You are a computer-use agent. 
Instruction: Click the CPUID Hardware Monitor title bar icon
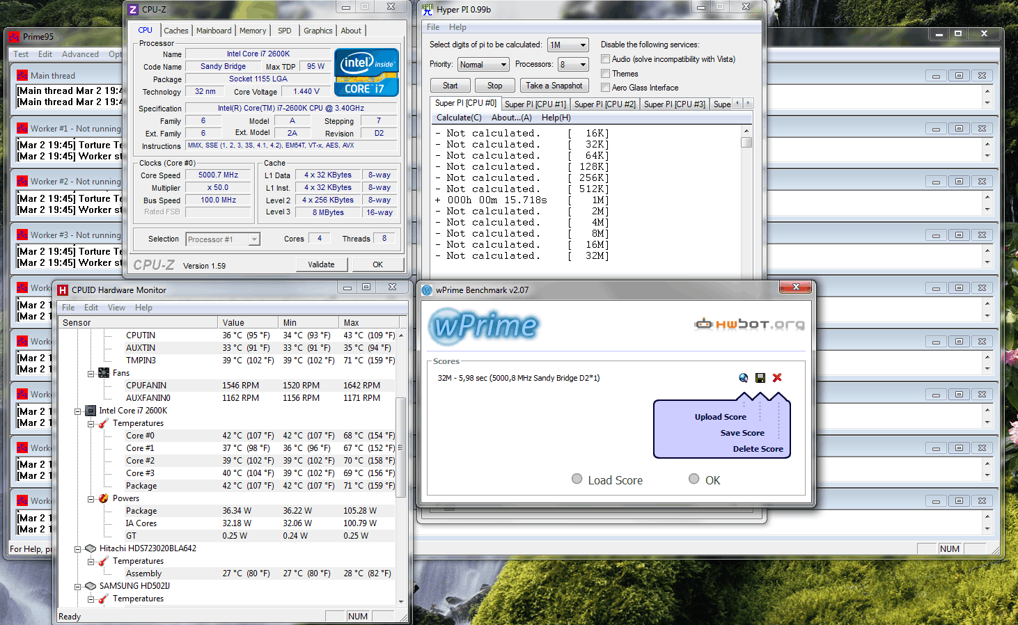point(63,290)
